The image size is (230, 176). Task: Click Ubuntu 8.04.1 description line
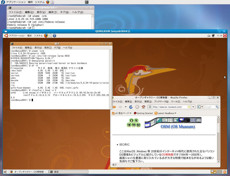tap(32, 58)
